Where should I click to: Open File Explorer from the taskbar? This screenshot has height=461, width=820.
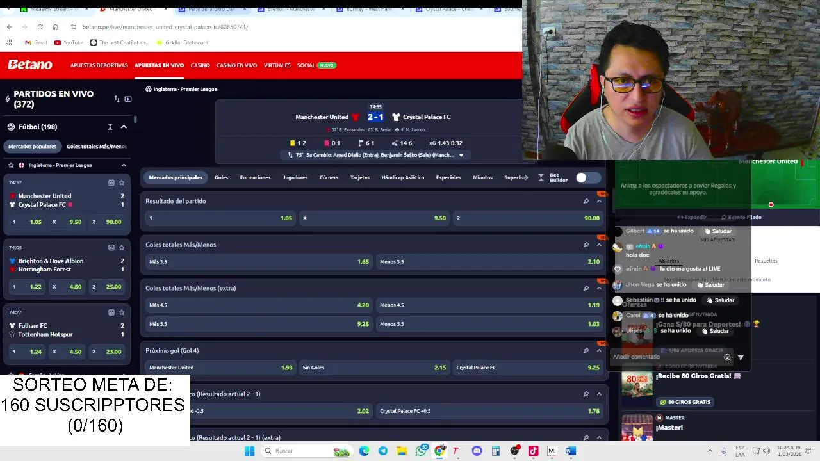402,451
